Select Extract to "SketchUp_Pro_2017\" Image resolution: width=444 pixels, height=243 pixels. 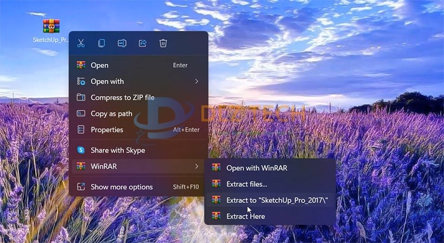[x=277, y=200]
